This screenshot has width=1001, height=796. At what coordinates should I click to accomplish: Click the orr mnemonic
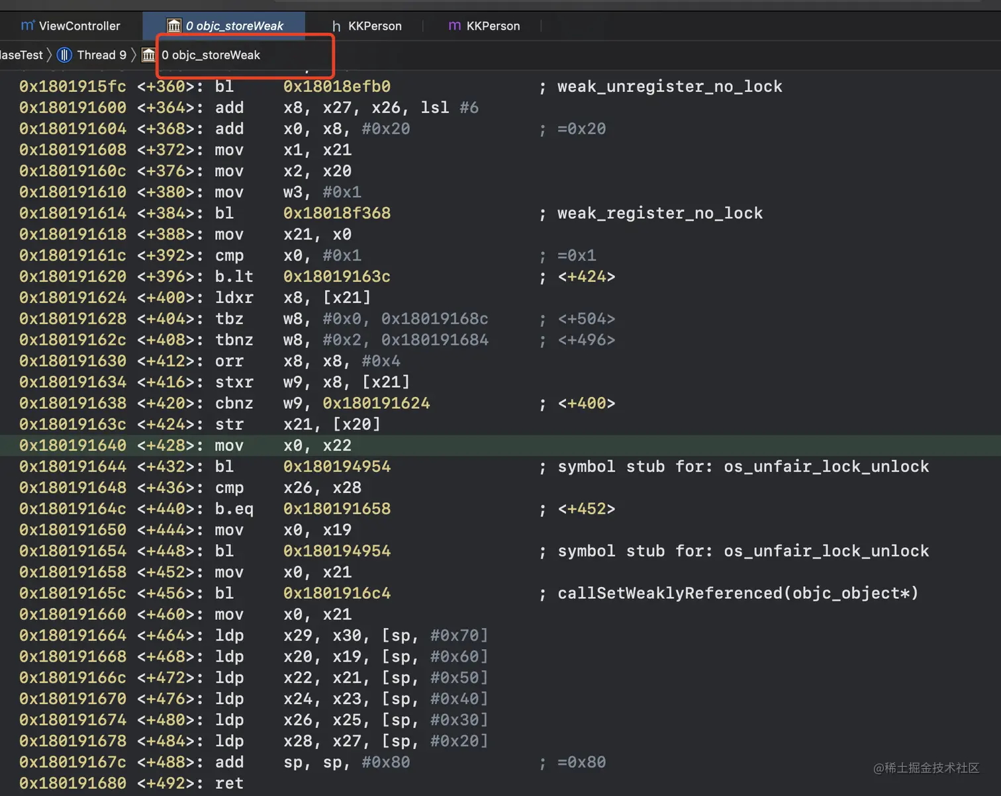pyautogui.click(x=229, y=361)
